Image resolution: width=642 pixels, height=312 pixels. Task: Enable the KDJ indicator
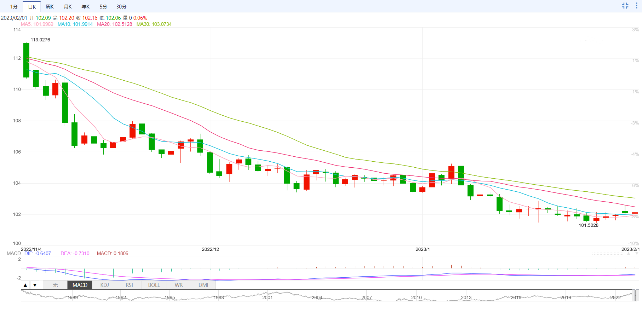click(105, 285)
